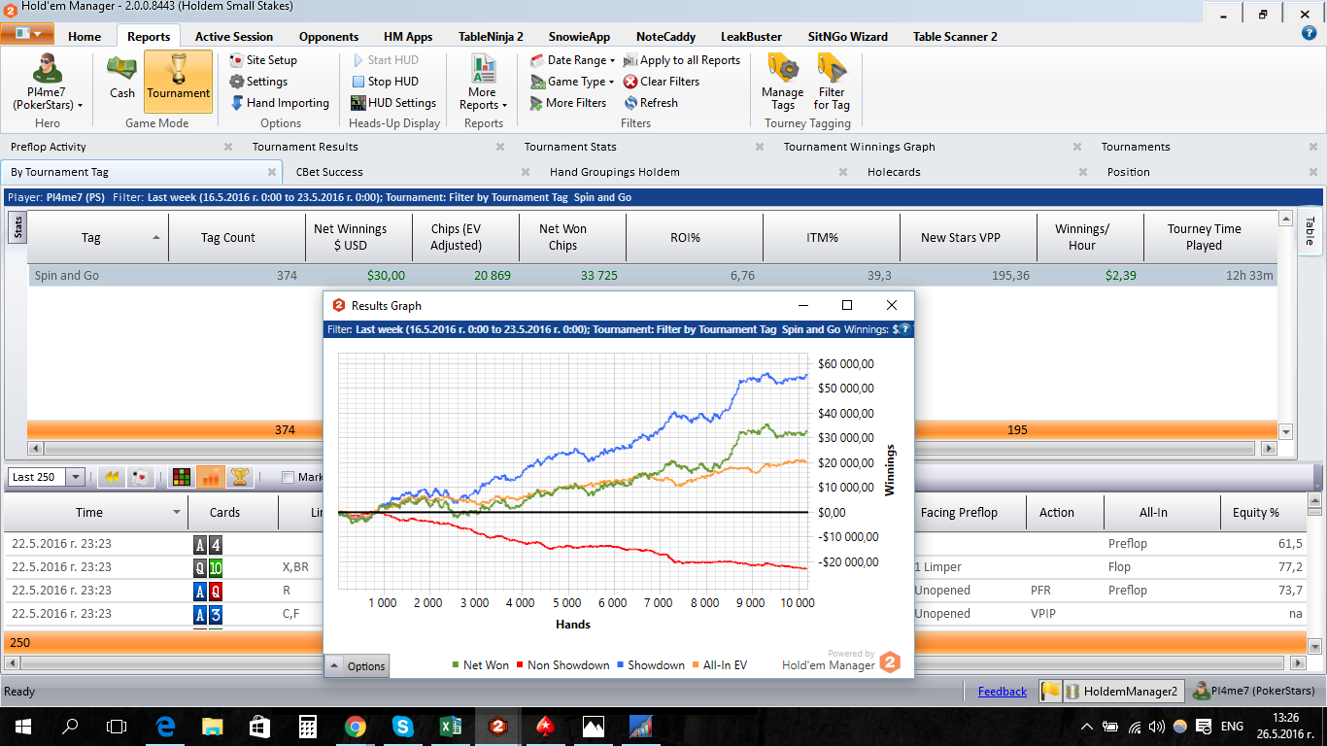Open the Game Type filter dropdown
This screenshot has height=746, width=1327.
(573, 82)
